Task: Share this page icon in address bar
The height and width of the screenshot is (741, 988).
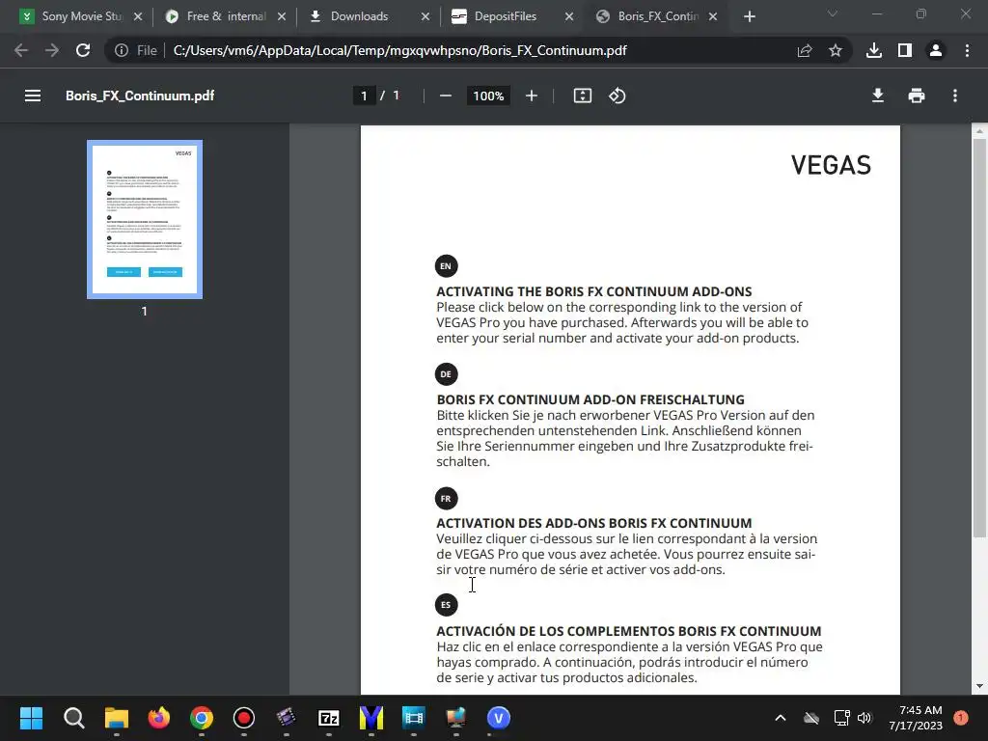Action: [x=805, y=50]
